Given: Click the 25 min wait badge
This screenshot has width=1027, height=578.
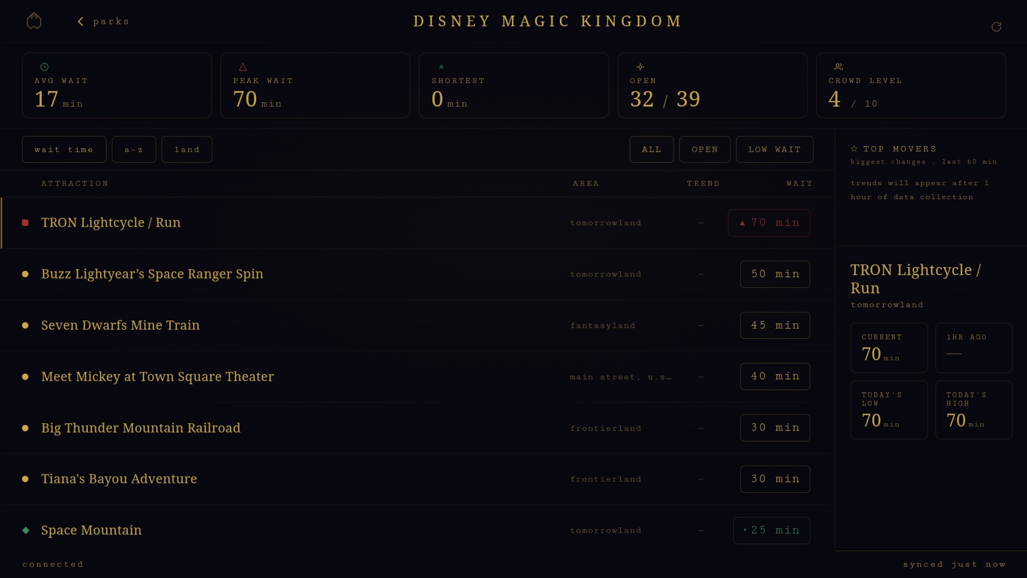Looking at the screenshot, I should click(x=772, y=530).
